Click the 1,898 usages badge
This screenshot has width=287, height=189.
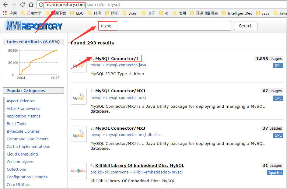[x=269, y=58]
